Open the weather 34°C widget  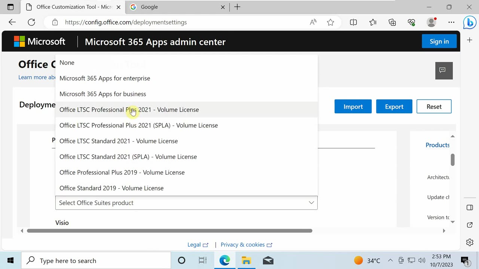[x=367, y=260]
